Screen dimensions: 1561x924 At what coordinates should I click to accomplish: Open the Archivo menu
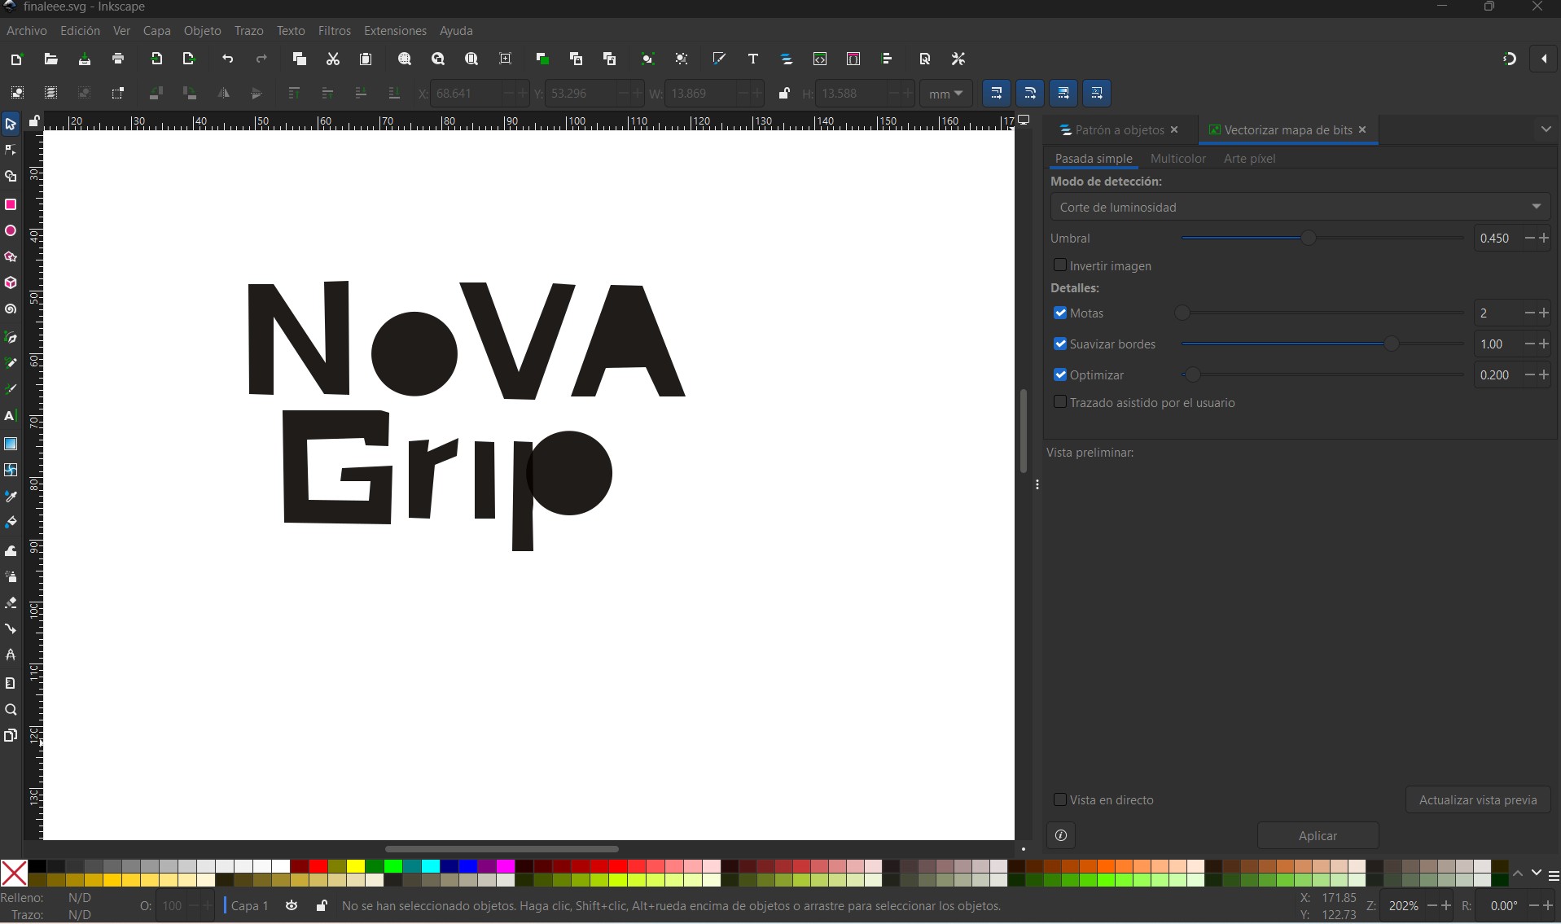click(27, 30)
